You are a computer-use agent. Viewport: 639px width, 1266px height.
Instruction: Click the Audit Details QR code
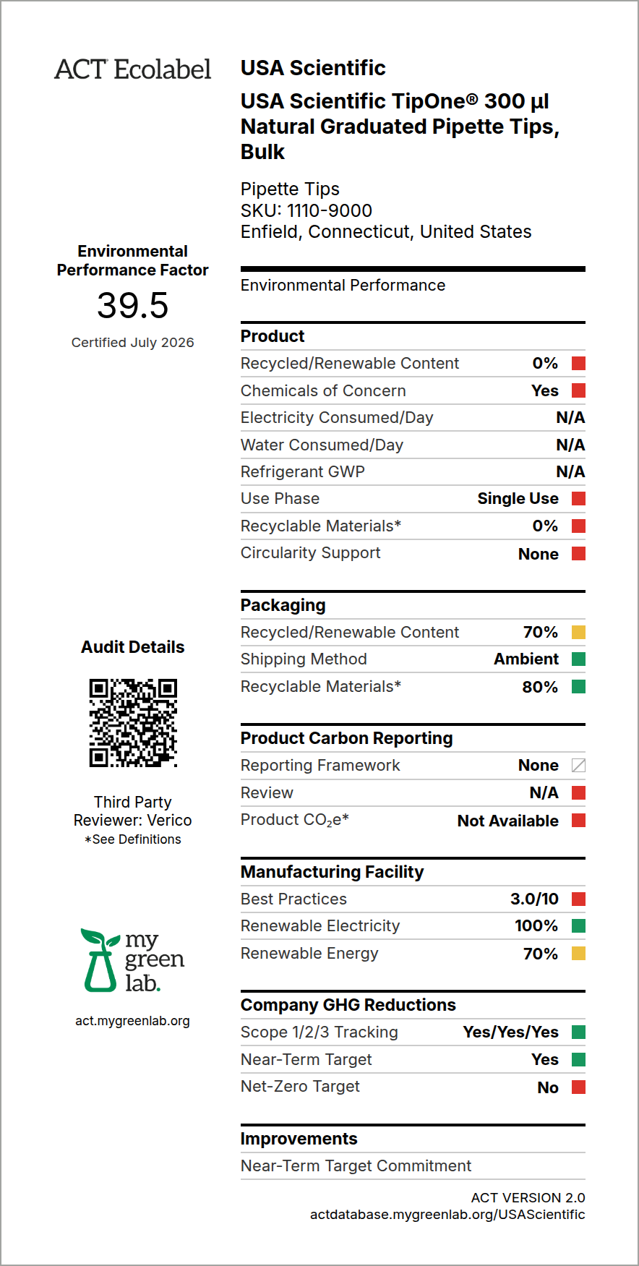pos(133,722)
